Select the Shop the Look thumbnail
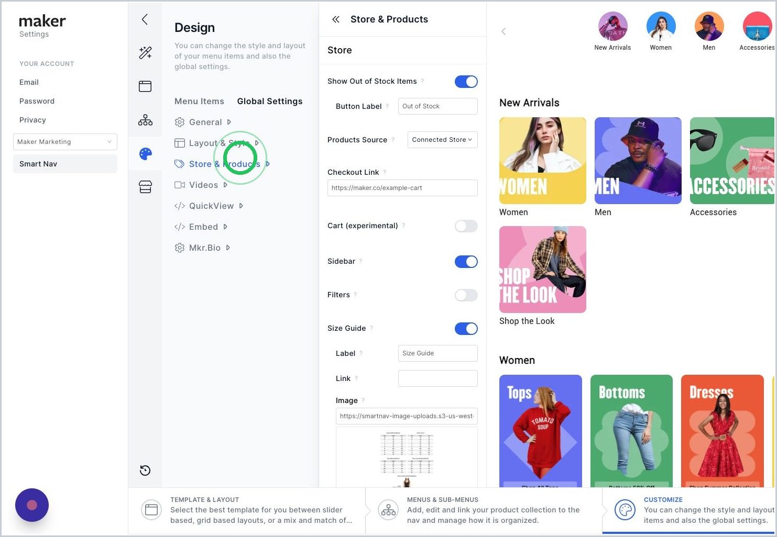The image size is (777, 537). tap(543, 270)
